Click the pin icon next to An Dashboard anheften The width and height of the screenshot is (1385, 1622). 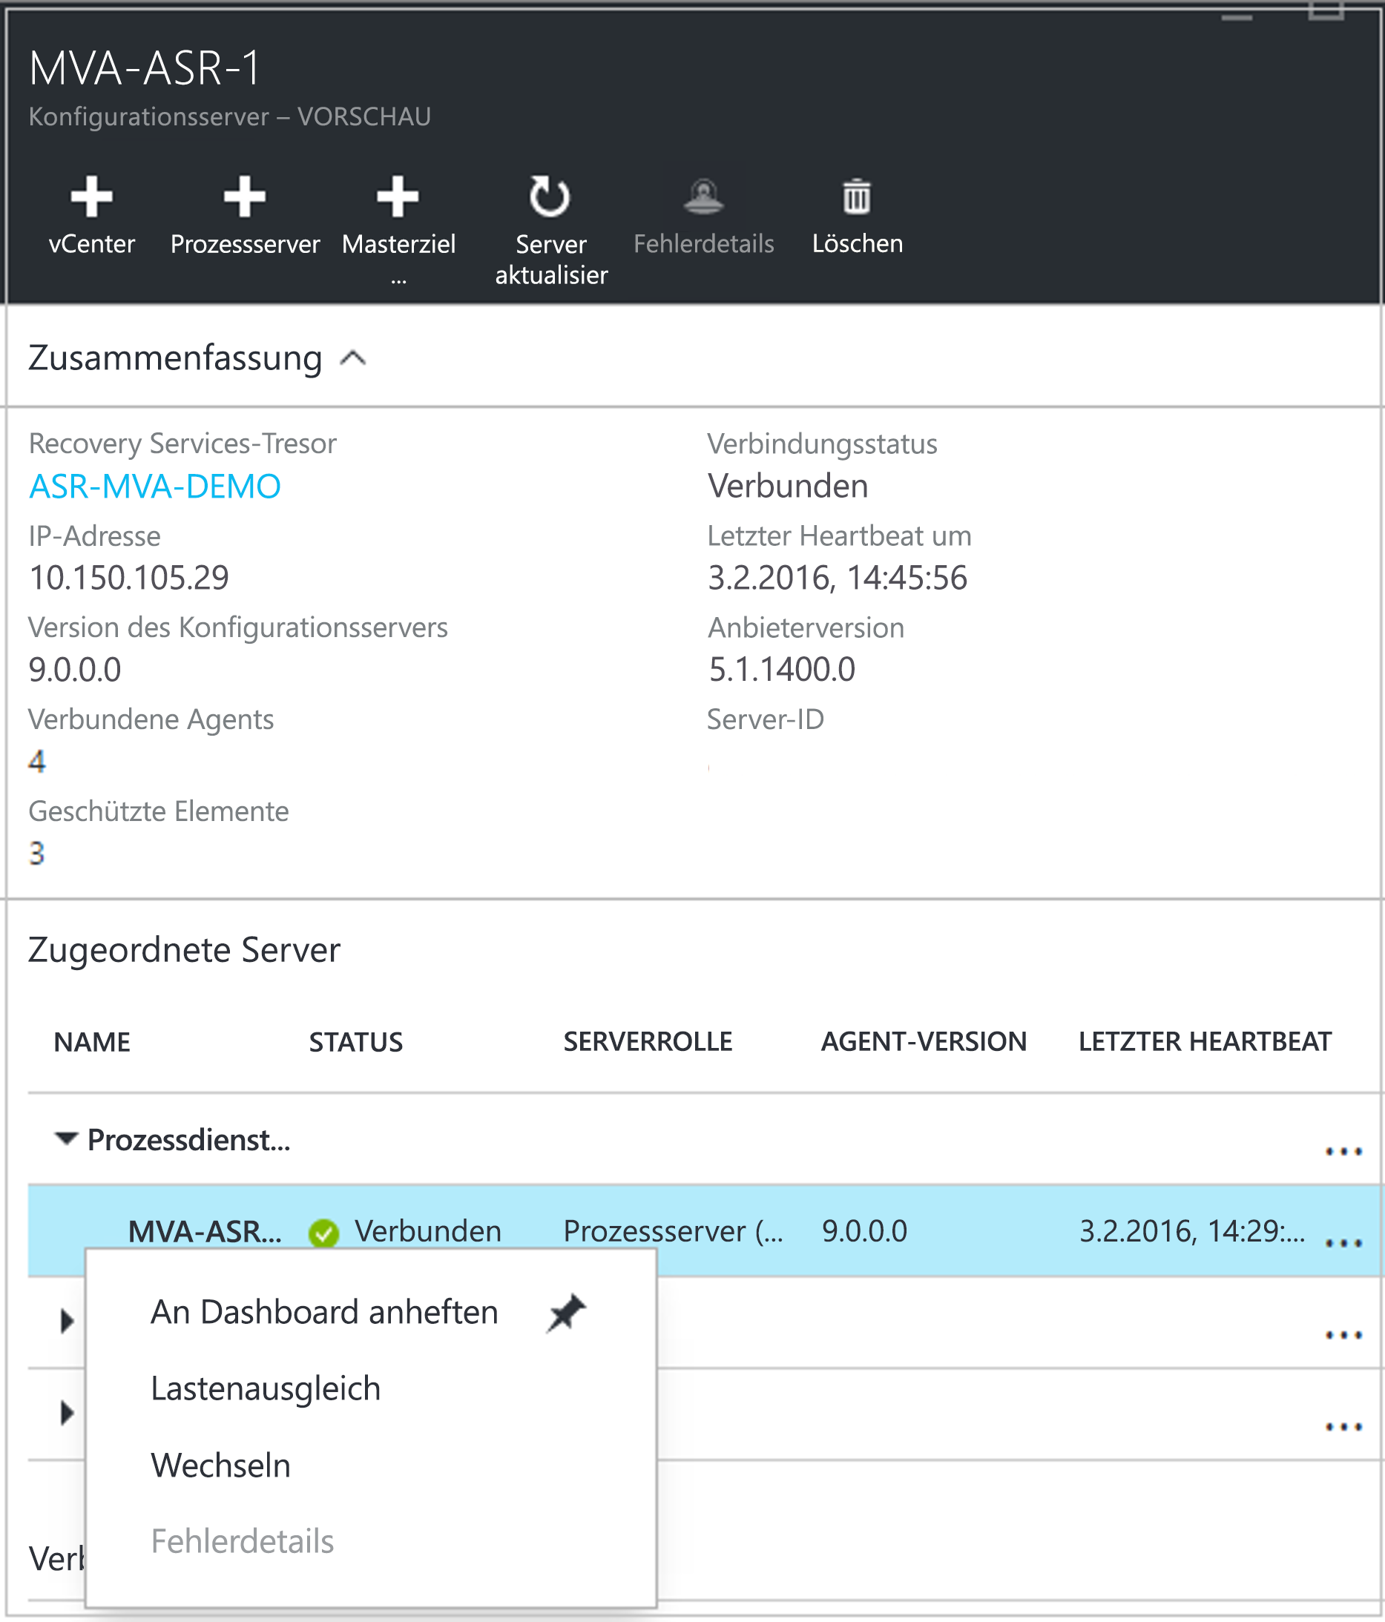pos(566,1313)
